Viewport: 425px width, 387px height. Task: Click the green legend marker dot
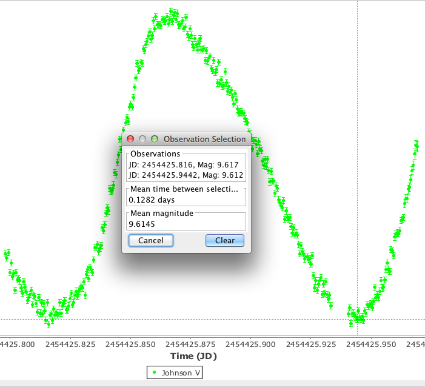click(155, 373)
